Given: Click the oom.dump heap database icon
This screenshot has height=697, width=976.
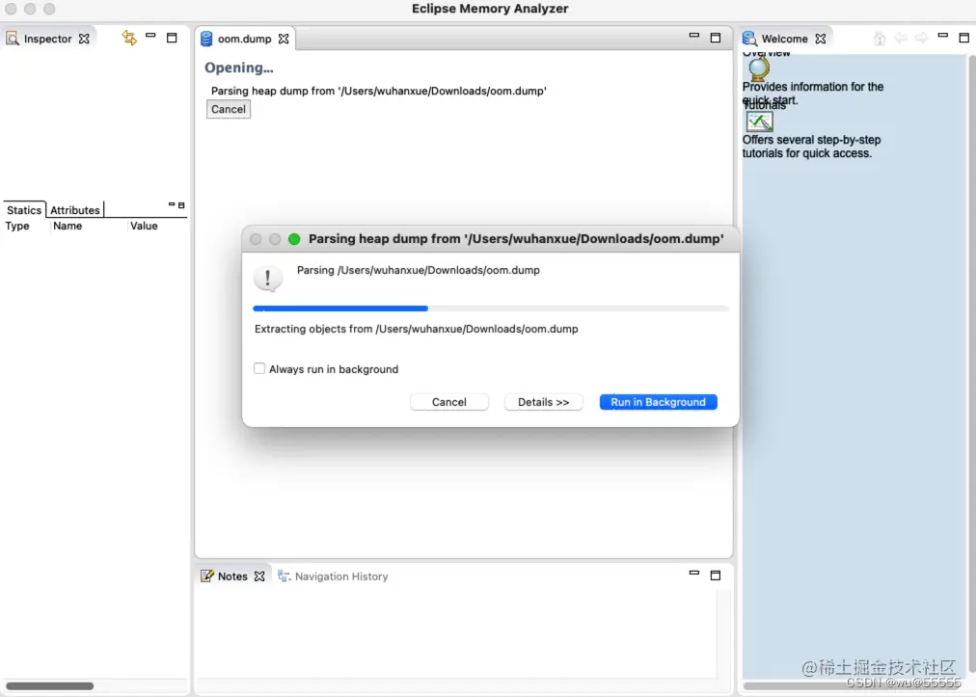Looking at the screenshot, I should [x=206, y=39].
